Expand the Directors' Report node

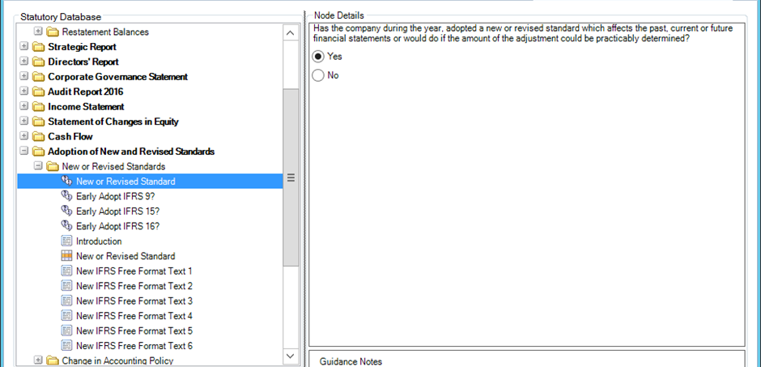pyautogui.click(x=23, y=62)
